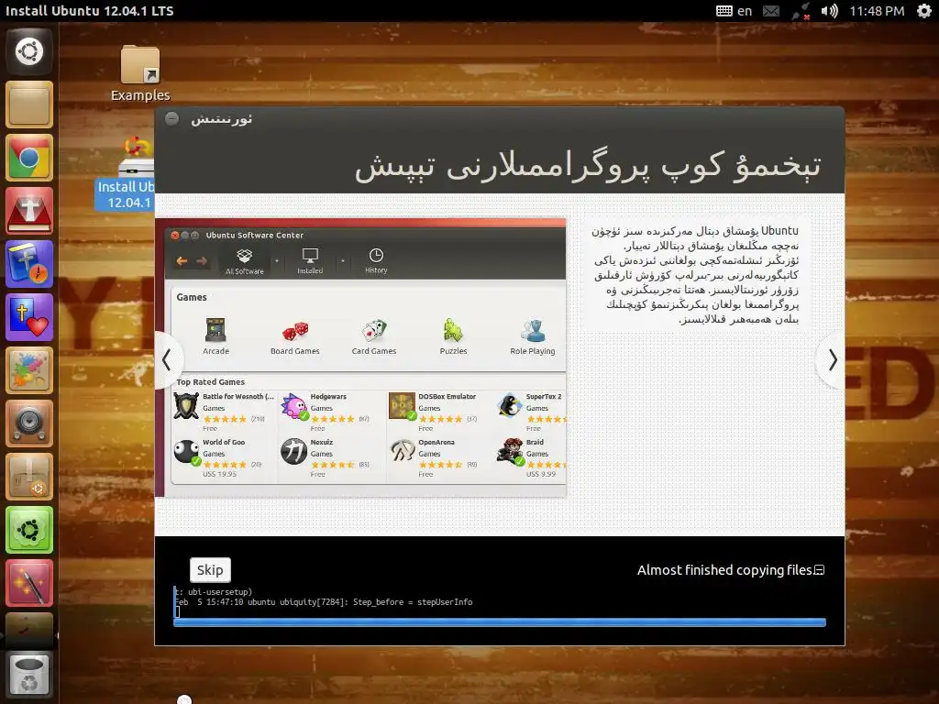Select the Install Ubuntu 12.04.1 desktop icon
Screen dimensions: 939x704
[125, 175]
